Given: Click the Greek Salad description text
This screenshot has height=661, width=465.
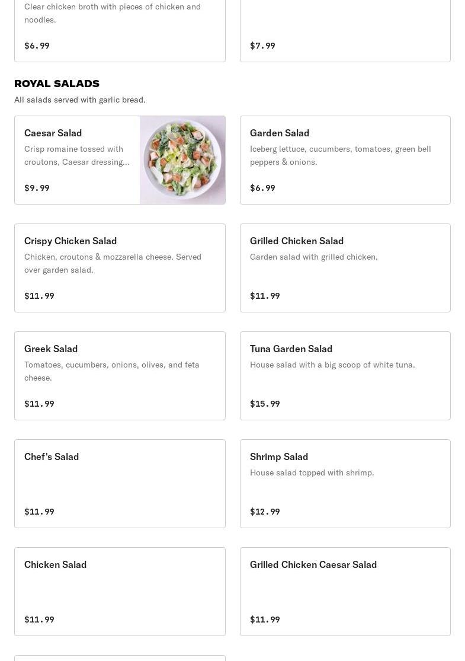Looking at the screenshot, I should click(x=112, y=371).
